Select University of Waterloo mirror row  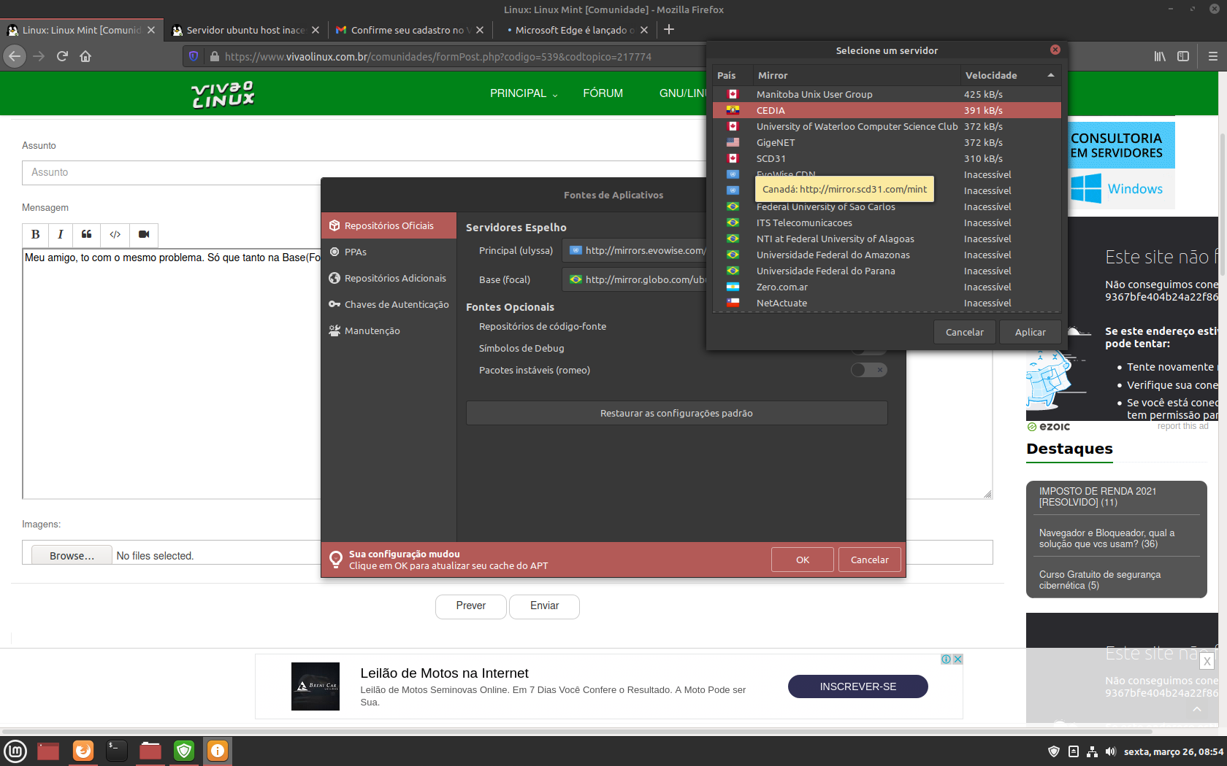887,126
